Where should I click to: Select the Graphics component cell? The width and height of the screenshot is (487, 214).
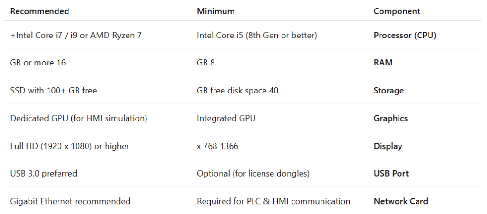tap(390, 118)
